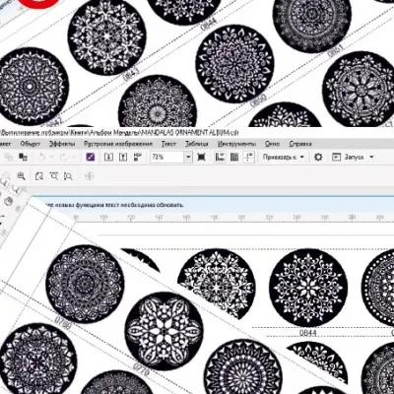Open the purple content search icon
The width and height of the screenshot is (394, 394).
click(90, 157)
